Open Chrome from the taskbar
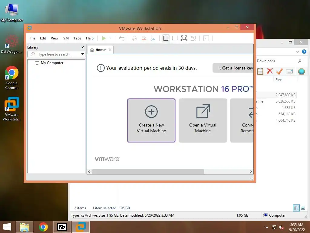Screen dimensions: 310x233 tap(43, 227)
